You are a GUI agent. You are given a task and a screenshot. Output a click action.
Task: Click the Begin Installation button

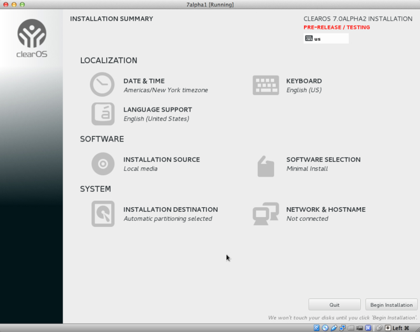pos(391,305)
